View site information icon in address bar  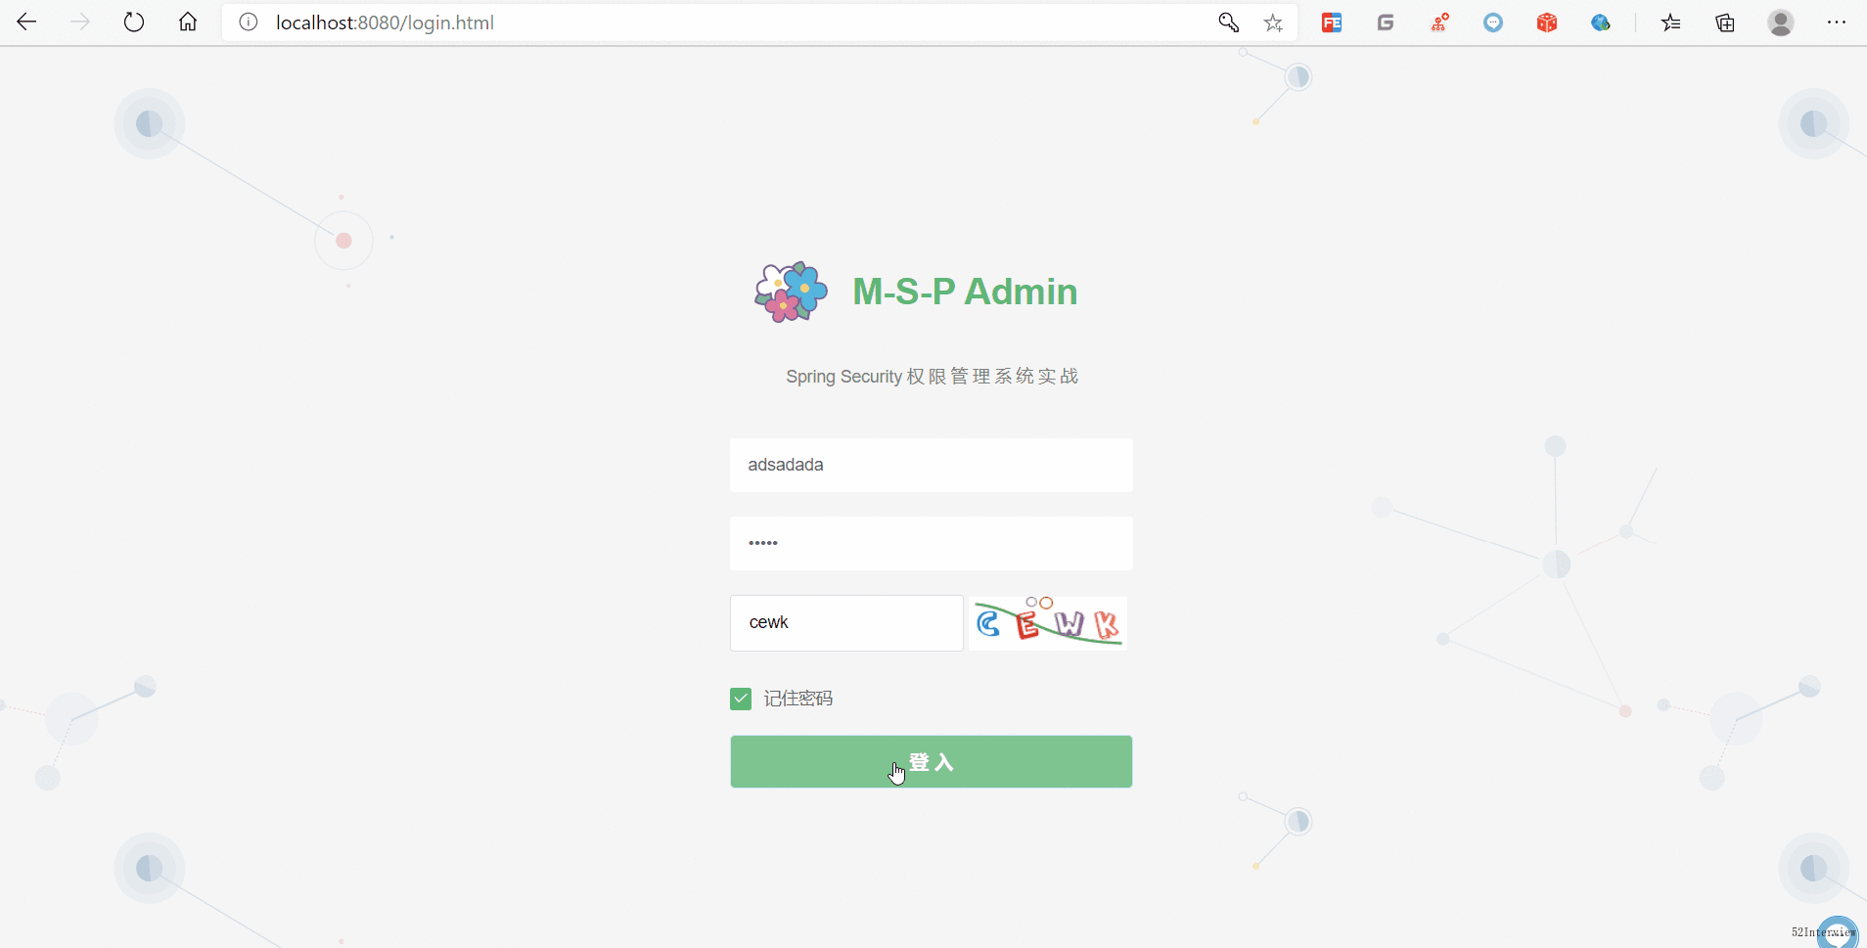(x=249, y=23)
